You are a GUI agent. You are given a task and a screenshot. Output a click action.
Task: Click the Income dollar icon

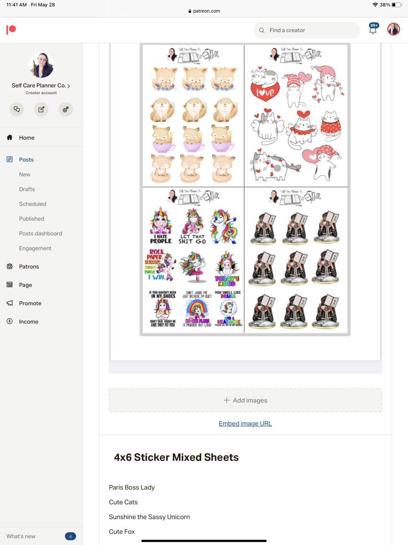(x=10, y=321)
